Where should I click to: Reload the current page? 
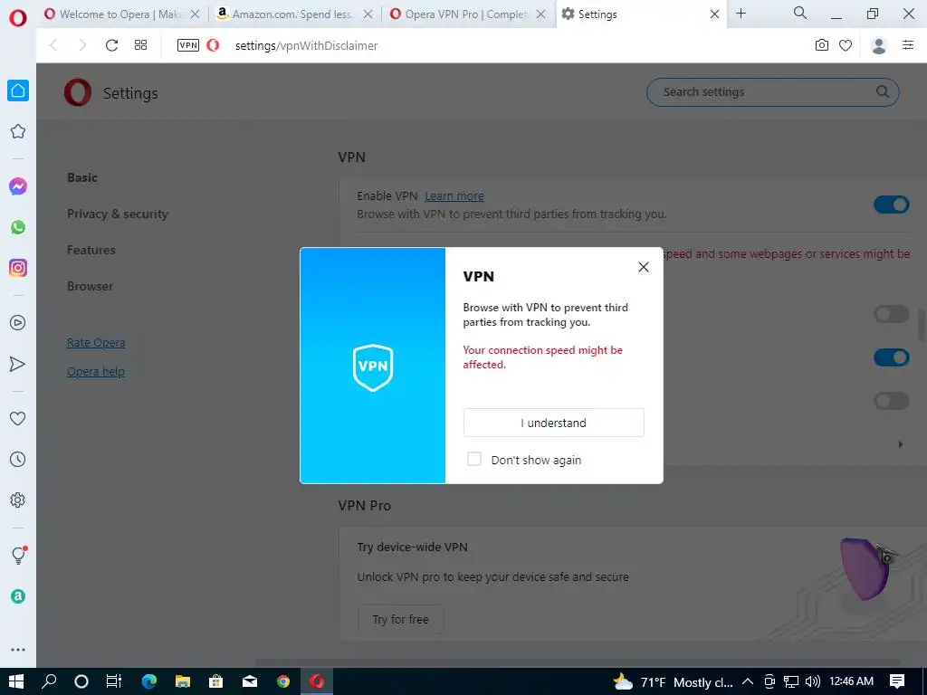[111, 45]
